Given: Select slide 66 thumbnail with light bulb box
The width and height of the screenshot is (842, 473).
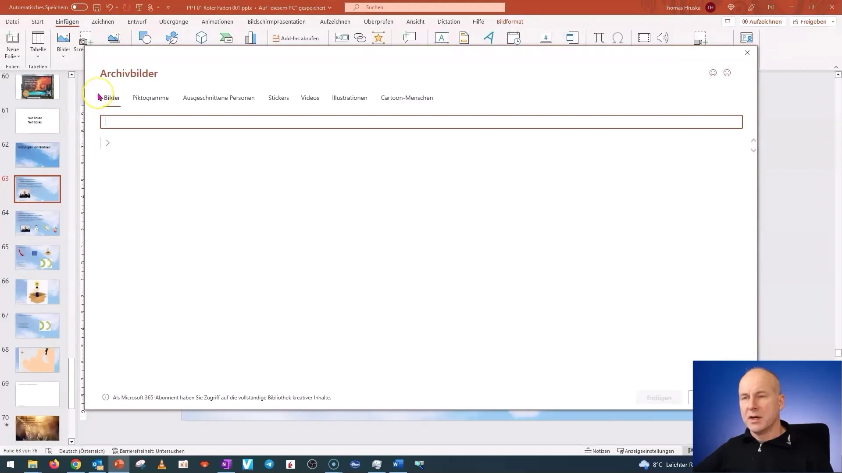Looking at the screenshot, I should (x=37, y=292).
